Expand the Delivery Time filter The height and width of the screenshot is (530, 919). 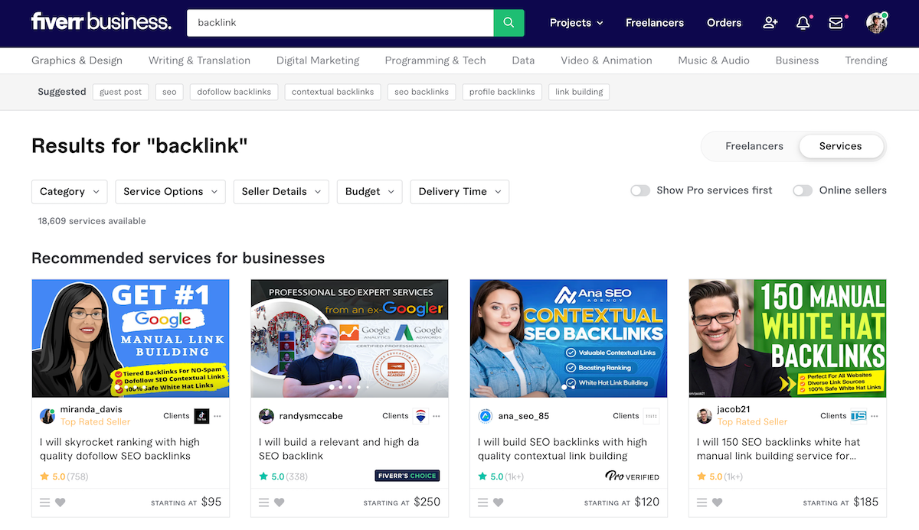coord(459,192)
